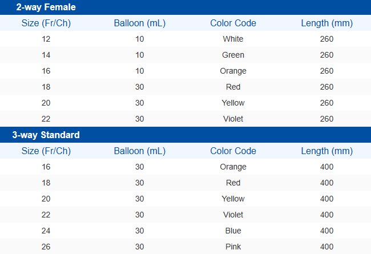The height and width of the screenshot is (254, 371).
Task: Click the Violet cell in 3-way Standard table
Action: [x=233, y=215]
